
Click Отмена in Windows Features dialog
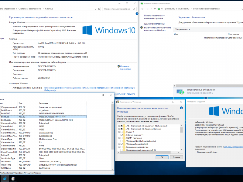tap(176, 157)
